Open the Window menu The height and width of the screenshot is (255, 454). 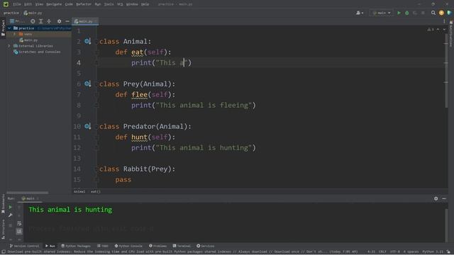[x=132, y=4]
